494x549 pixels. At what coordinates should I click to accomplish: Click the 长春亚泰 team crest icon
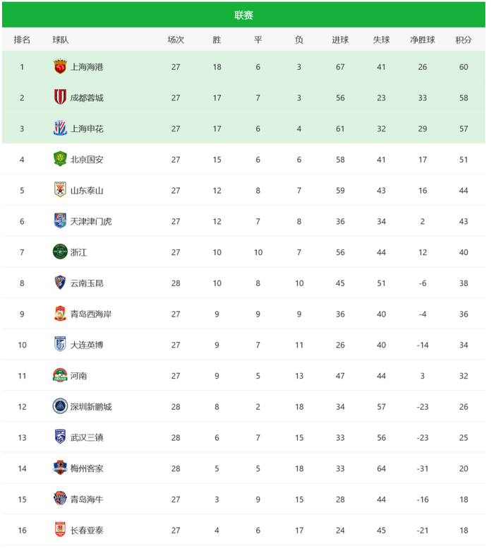point(60,530)
